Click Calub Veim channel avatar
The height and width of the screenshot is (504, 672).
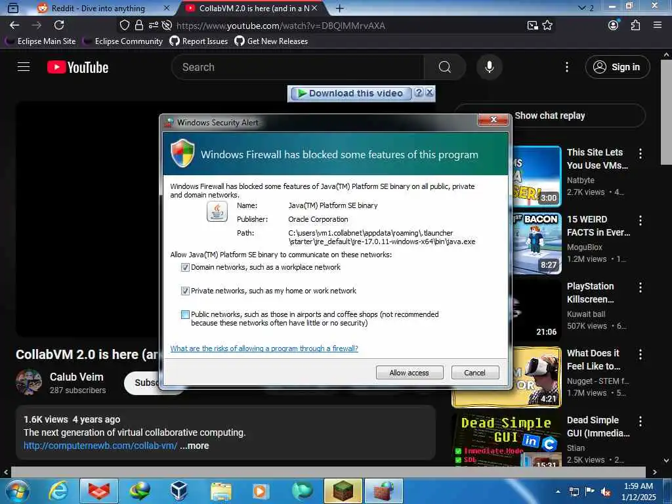click(29, 382)
